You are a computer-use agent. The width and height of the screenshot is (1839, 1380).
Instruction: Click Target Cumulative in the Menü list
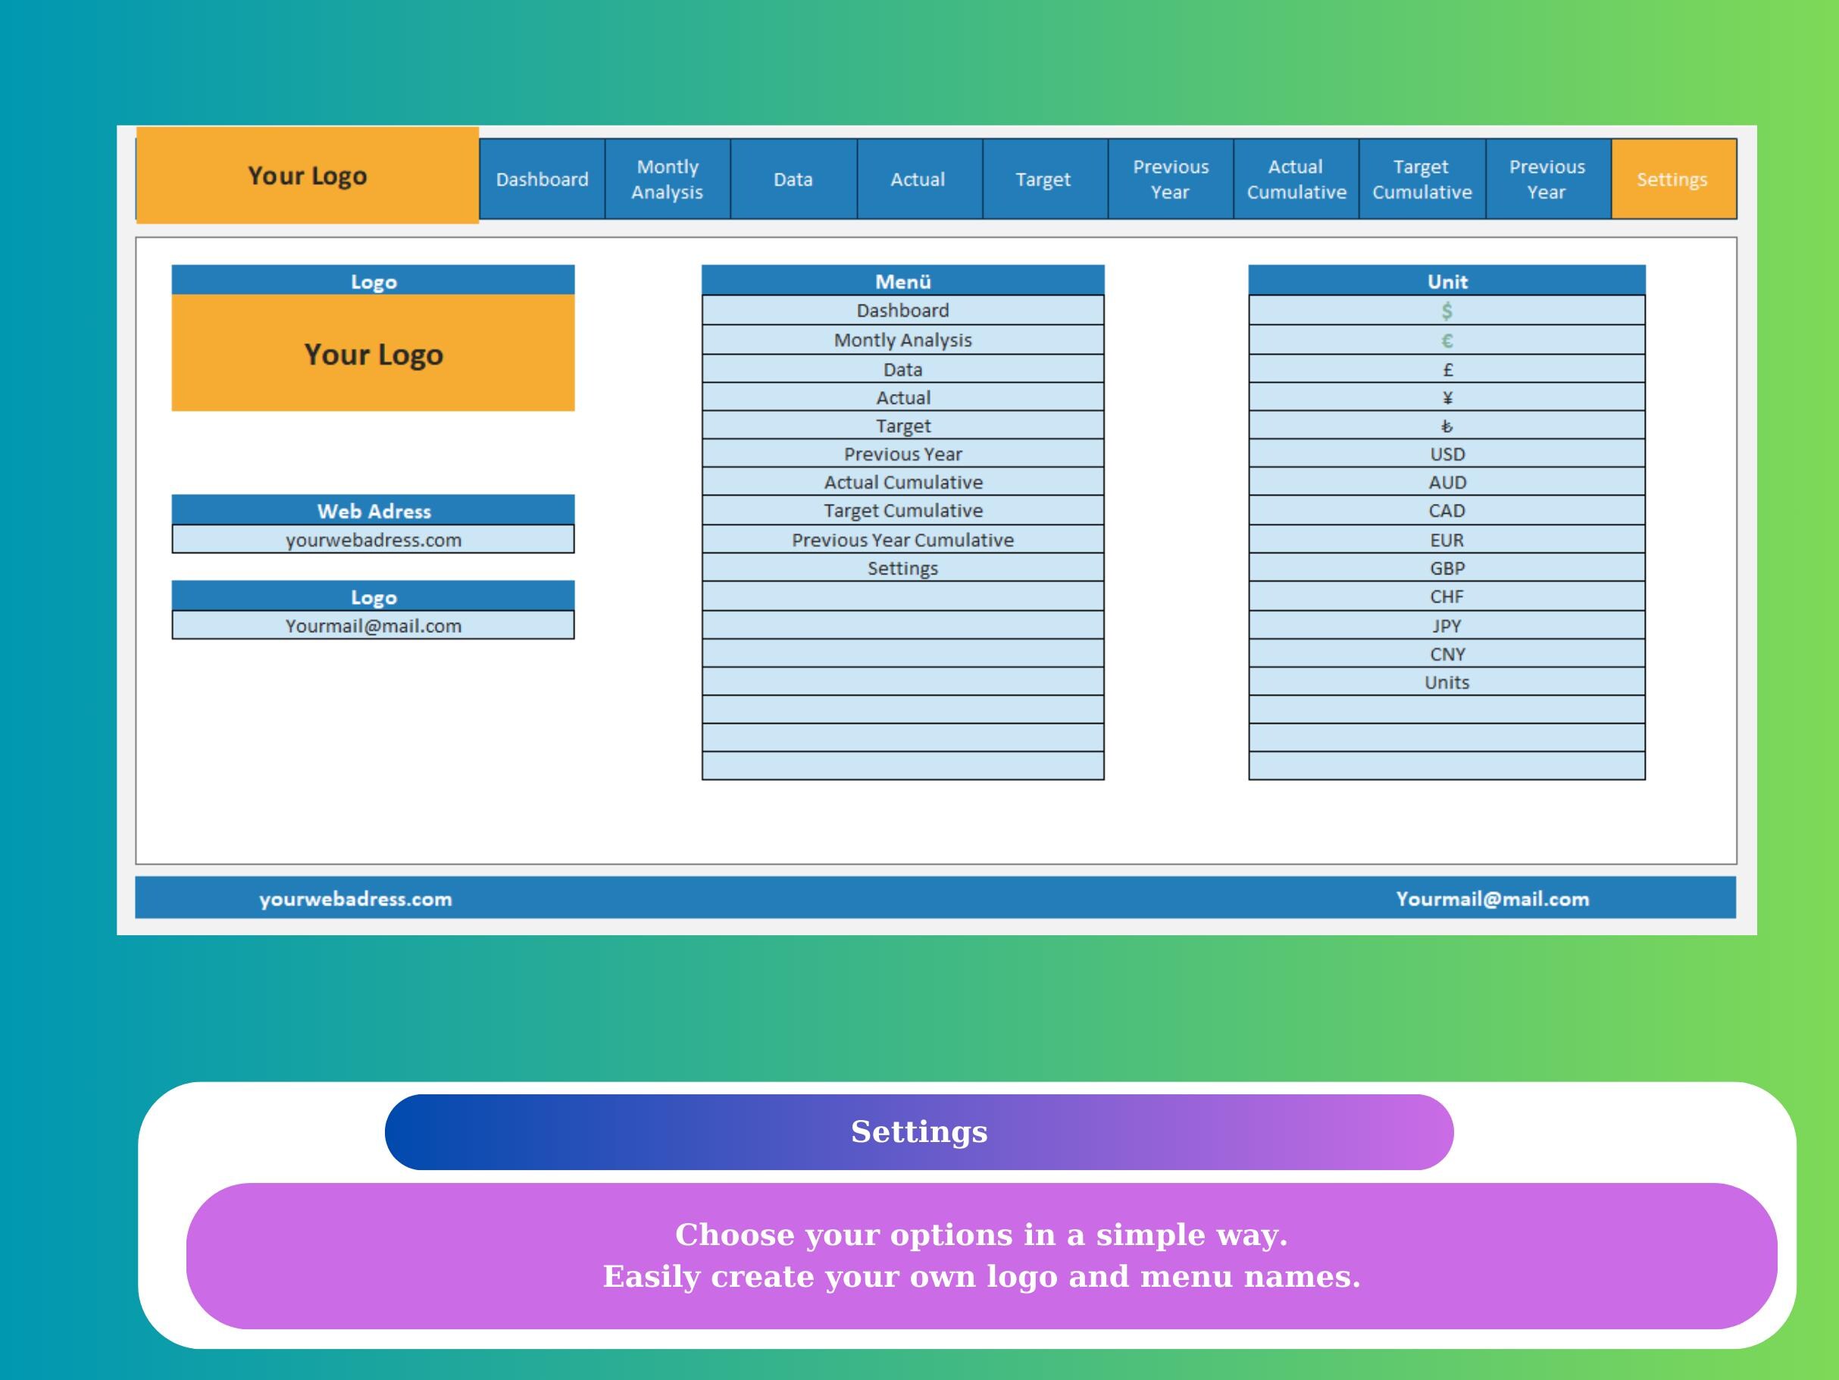click(x=903, y=511)
